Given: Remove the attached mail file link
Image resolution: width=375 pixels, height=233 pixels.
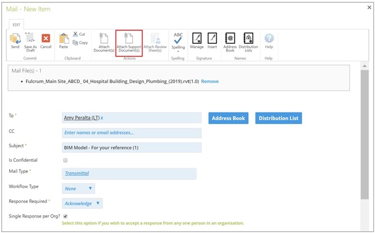Looking at the screenshot, I should [x=209, y=82].
